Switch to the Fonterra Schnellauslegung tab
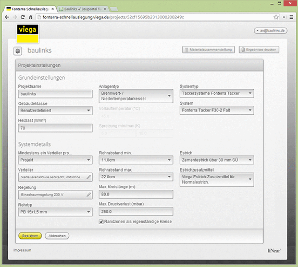298x267 pixels. pos(29,9)
